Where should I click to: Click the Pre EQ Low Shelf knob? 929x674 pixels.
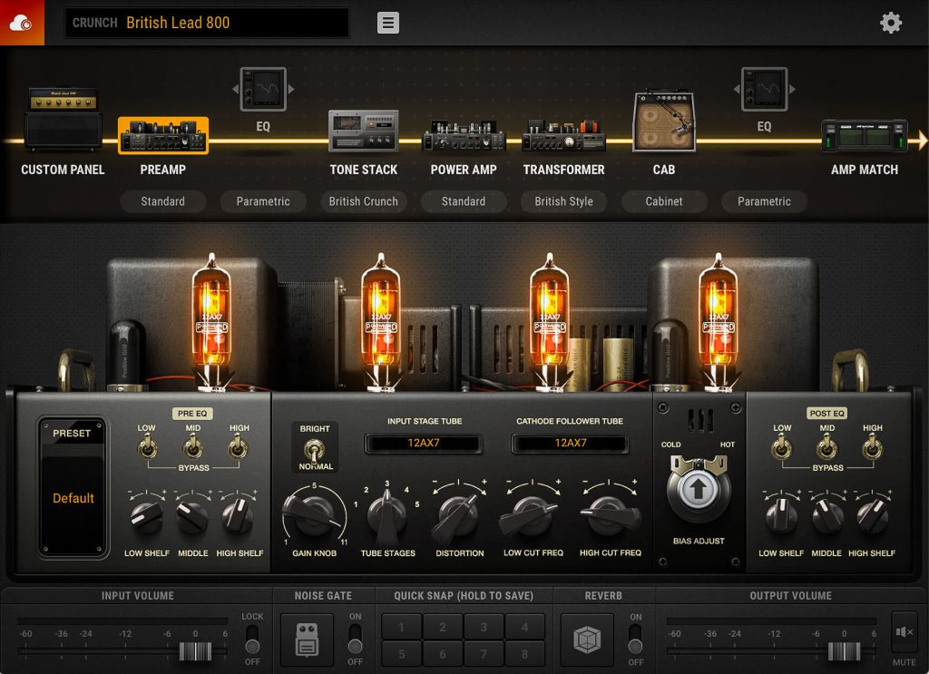(x=146, y=516)
